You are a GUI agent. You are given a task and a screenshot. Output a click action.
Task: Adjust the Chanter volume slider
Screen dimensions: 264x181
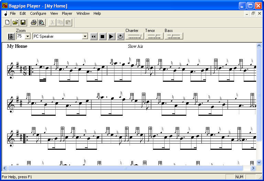point(134,36)
